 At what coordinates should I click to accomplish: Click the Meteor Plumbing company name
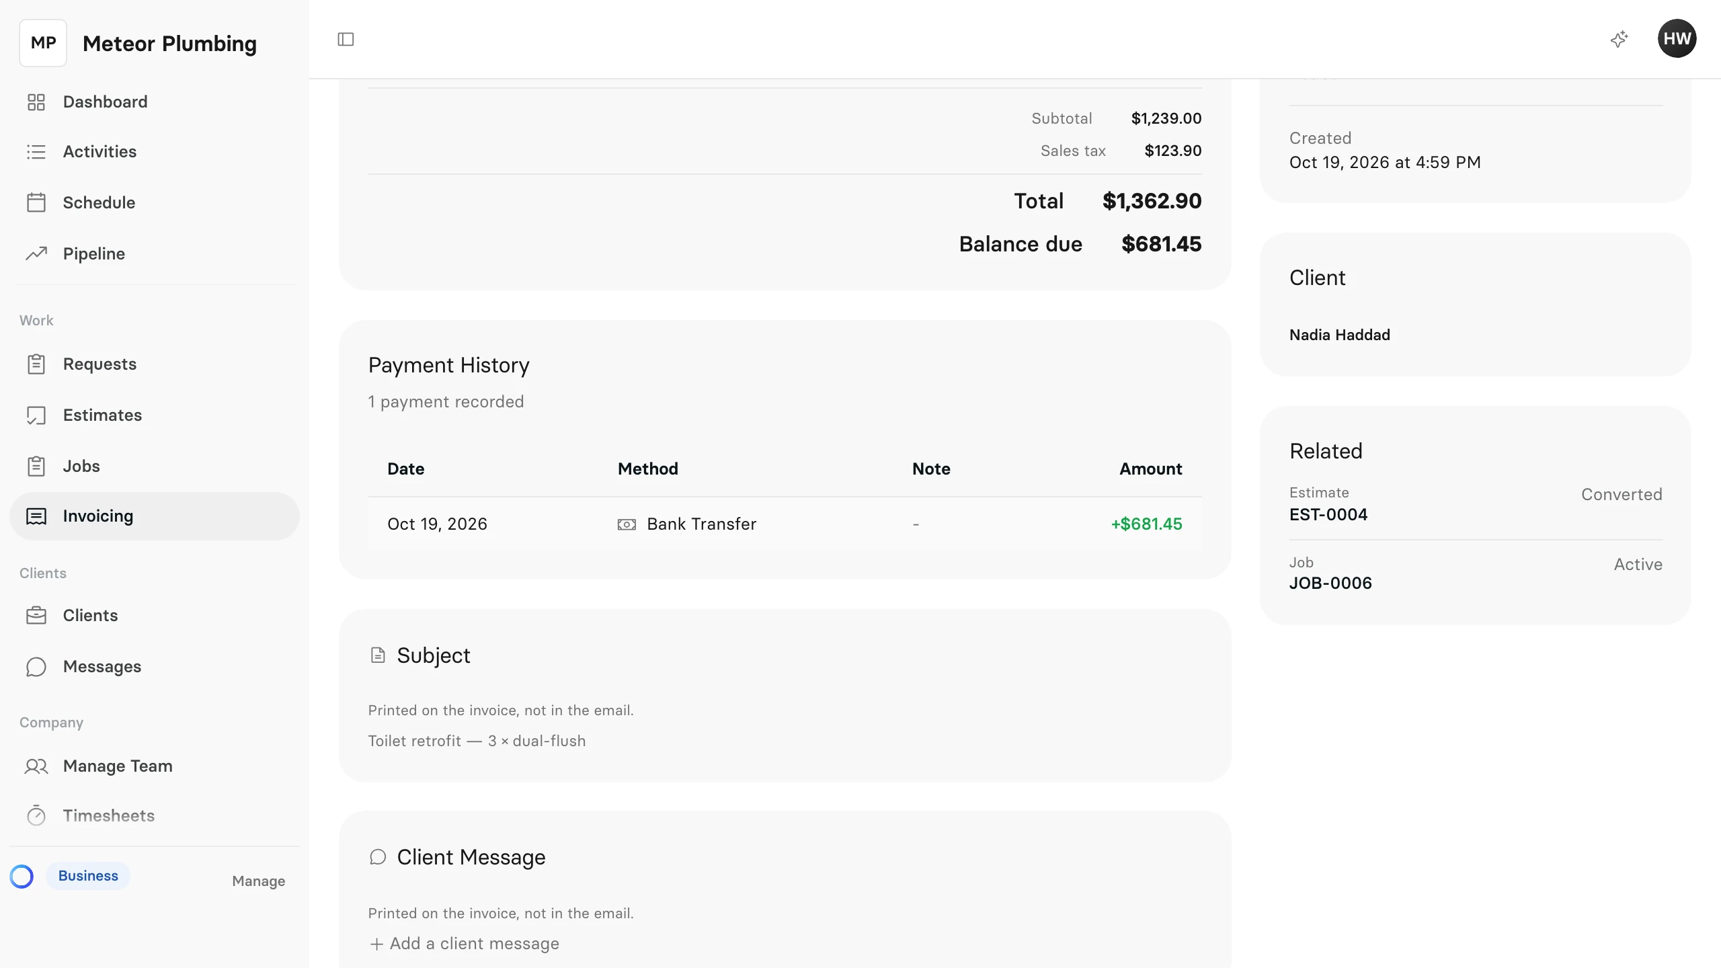pos(169,44)
